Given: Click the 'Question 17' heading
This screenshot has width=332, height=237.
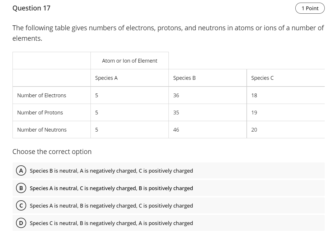Looking at the screenshot, I should [x=31, y=8].
